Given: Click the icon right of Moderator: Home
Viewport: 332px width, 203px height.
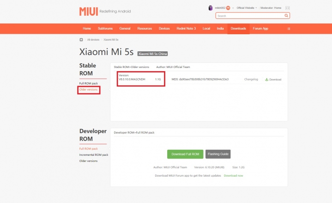Looking at the screenshot, I should [287, 8].
